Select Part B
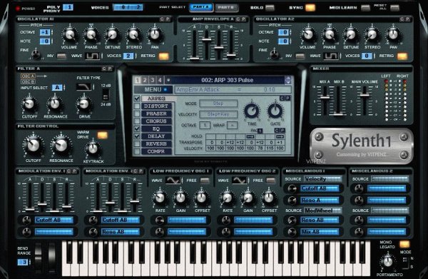428x279 pixels. pyautogui.click(x=226, y=7)
